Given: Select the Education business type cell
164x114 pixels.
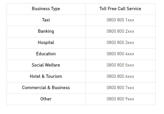Looking at the screenshot, I should 46,54.
